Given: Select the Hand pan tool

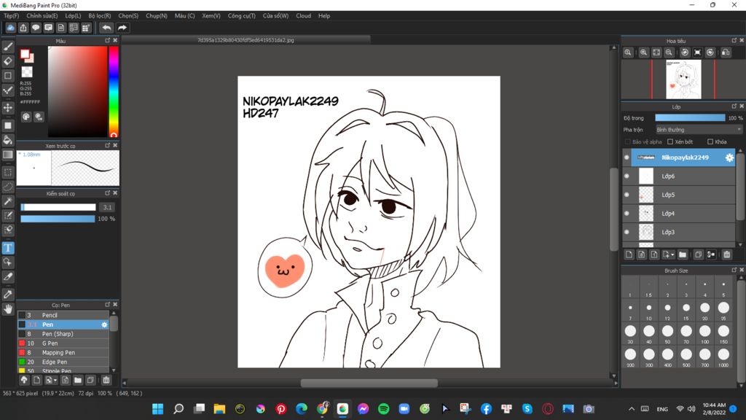Looking at the screenshot, I should pyautogui.click(x=8, y=308).
